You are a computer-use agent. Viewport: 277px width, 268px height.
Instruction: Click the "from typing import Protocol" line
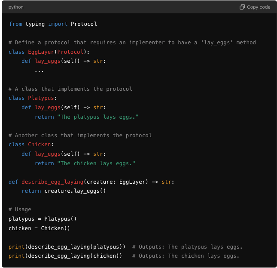click(53, 24)
